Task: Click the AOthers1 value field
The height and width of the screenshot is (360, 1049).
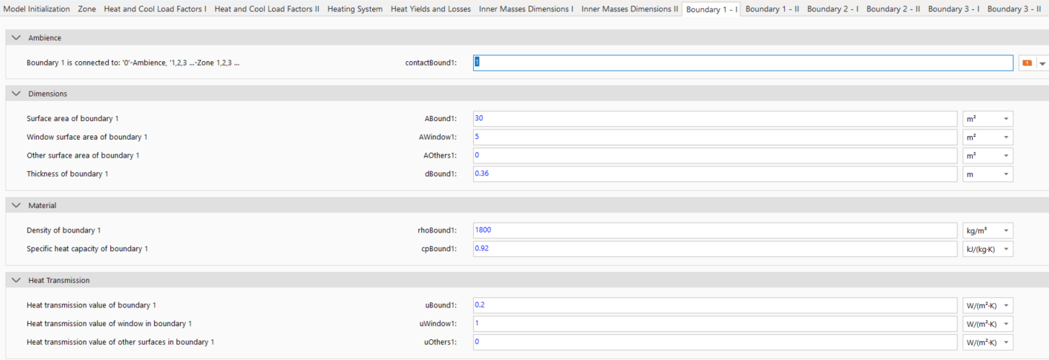Action: 715,156
